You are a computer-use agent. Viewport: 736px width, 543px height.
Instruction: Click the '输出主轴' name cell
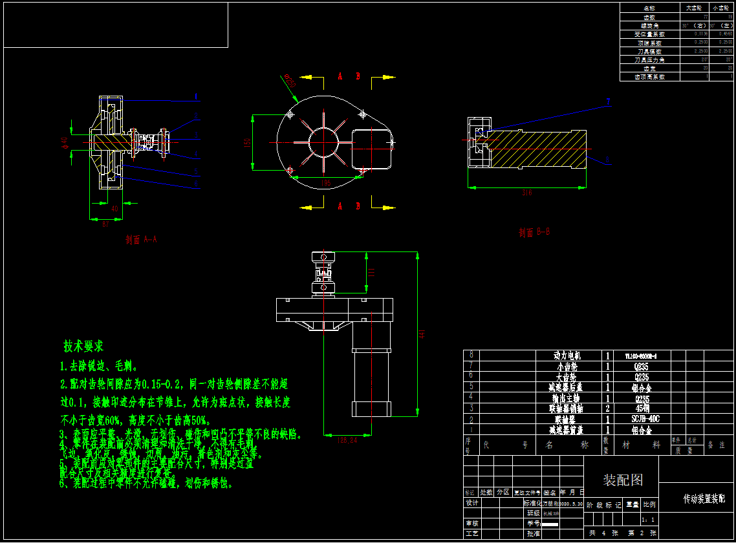click(566, 398)
